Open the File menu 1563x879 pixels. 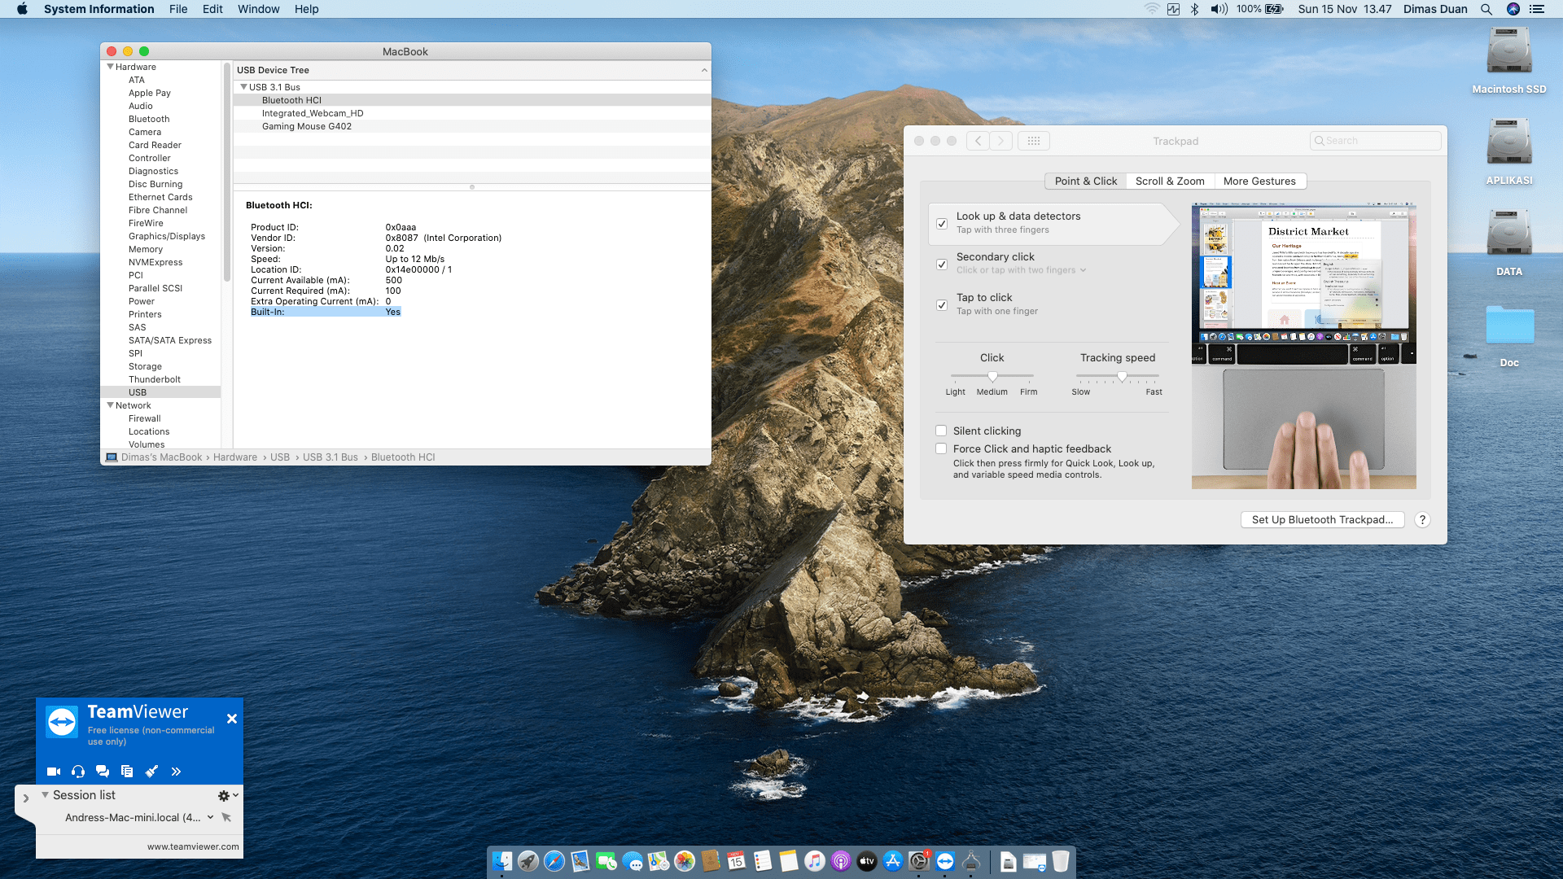[x=178, y=9]
